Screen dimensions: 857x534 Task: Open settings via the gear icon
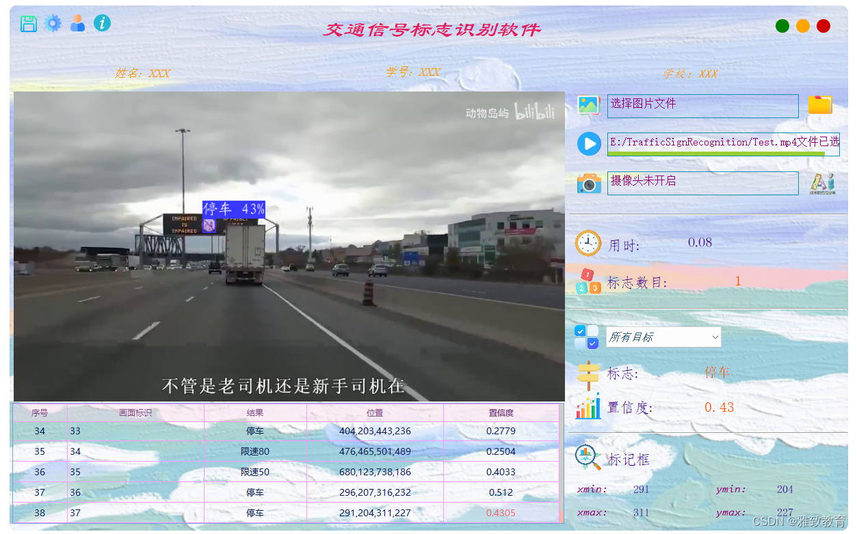click(53, 24)
